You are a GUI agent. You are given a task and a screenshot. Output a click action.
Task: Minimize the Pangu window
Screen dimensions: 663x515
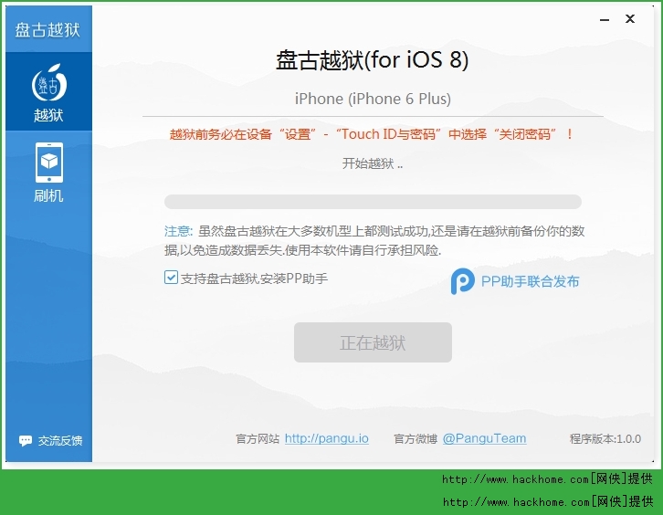tap(605, 19)
